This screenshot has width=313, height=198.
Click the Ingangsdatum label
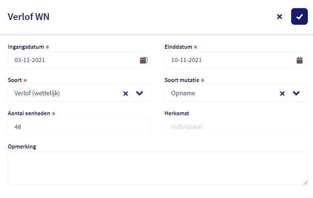pos(26,47)
